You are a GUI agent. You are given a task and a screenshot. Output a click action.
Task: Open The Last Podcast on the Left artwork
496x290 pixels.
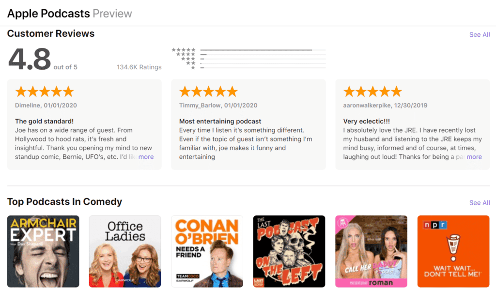tap(289, 251)
